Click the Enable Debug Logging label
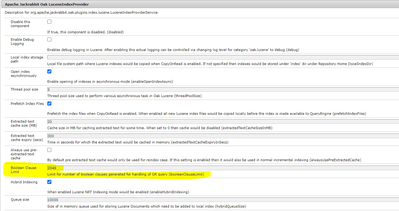The height and width of the screenshot is (211, 399). [22, 42]
